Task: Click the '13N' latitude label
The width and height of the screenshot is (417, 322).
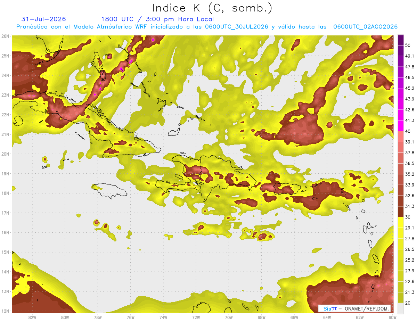Action: point(5,291)
